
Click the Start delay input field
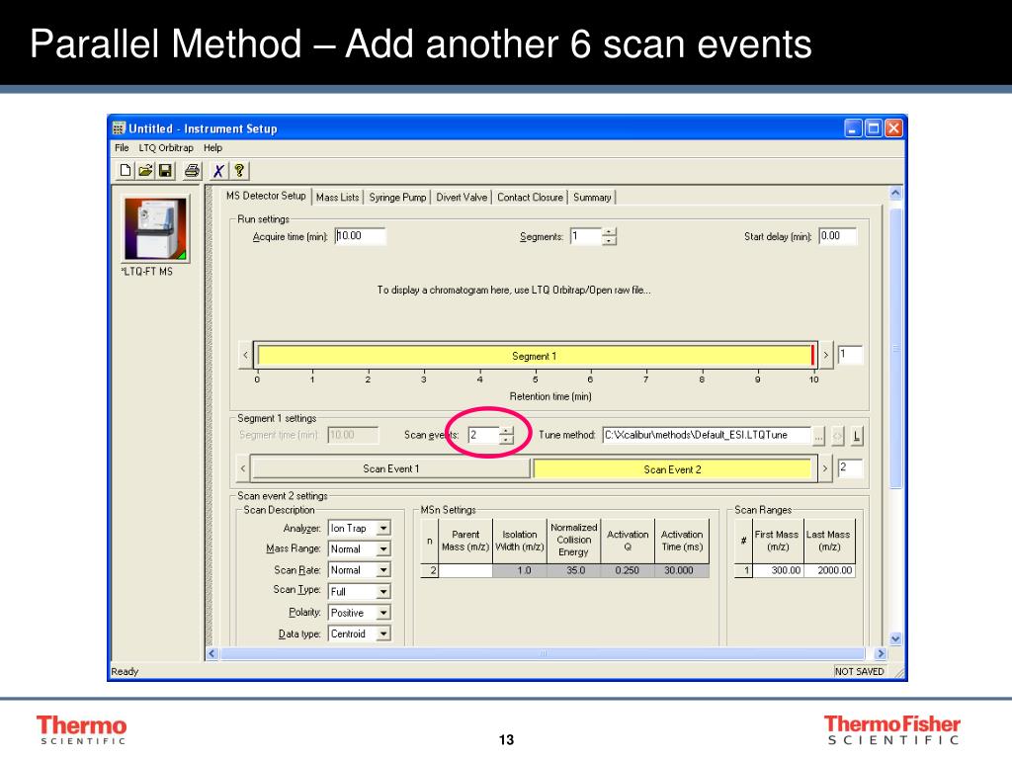(838, 236)
